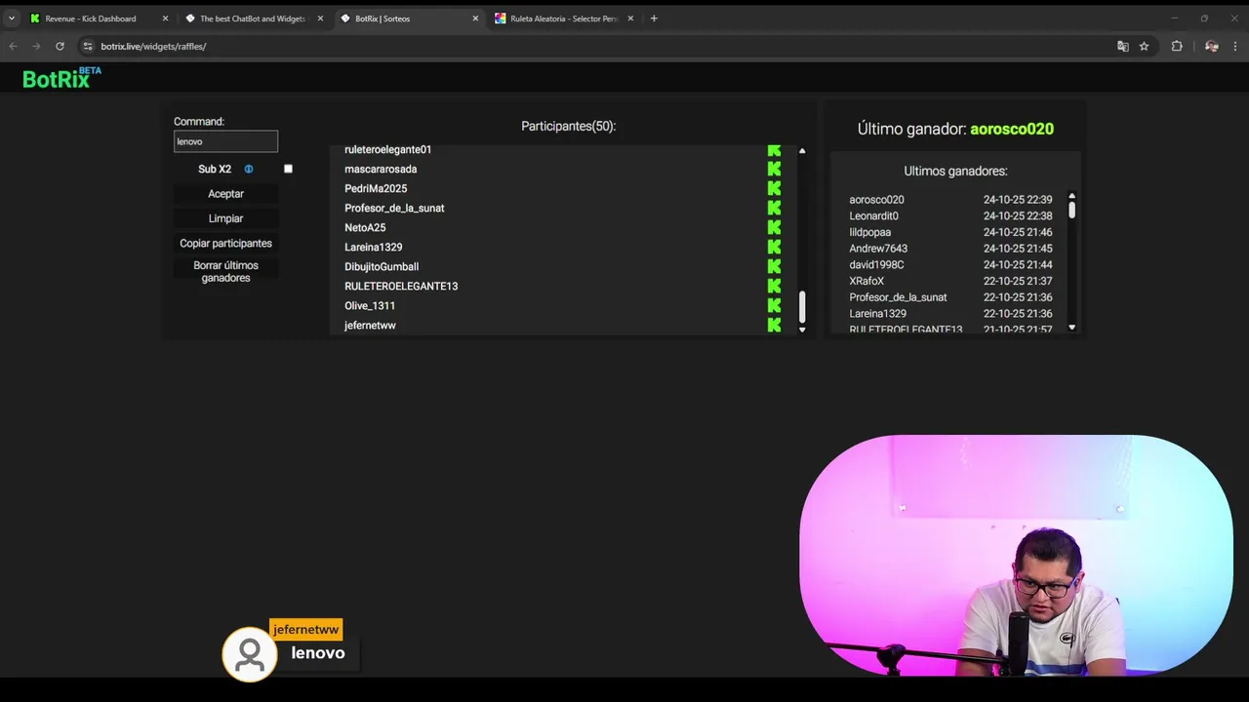
Task: Toggle the Sub X2 checkbox
Action: click(x=288, y=169)
